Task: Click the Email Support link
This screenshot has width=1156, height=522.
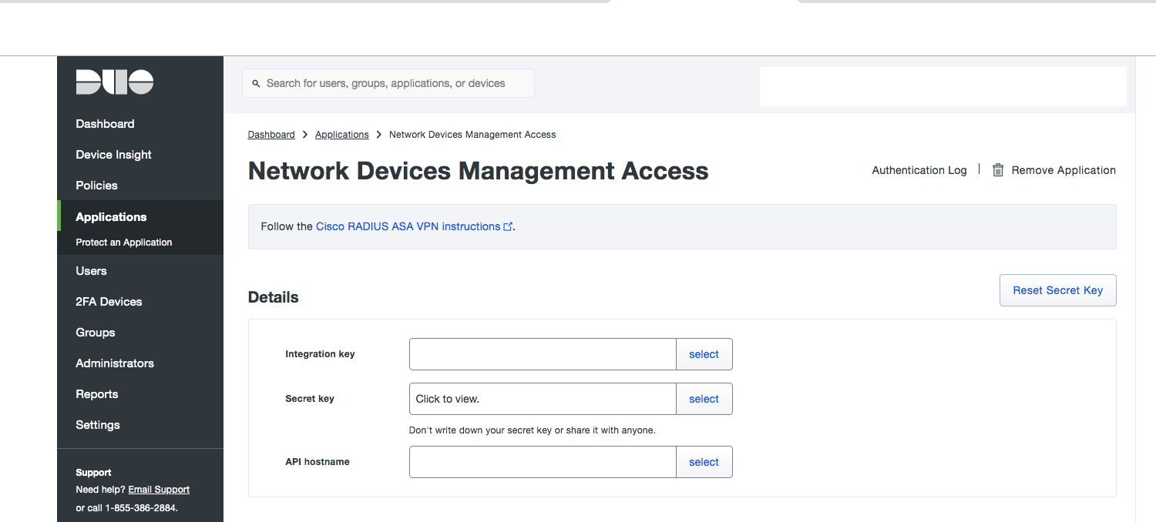Action: pos(159,490)
